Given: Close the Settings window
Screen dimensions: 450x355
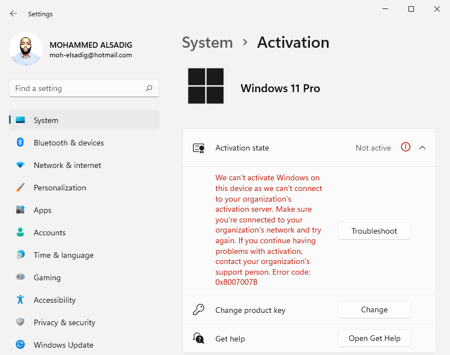Looking at the screenshot, I should pyautogui.click(x=437, y=9).
